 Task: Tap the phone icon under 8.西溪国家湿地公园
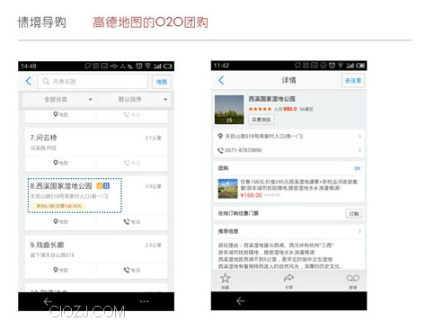point(127,222)
